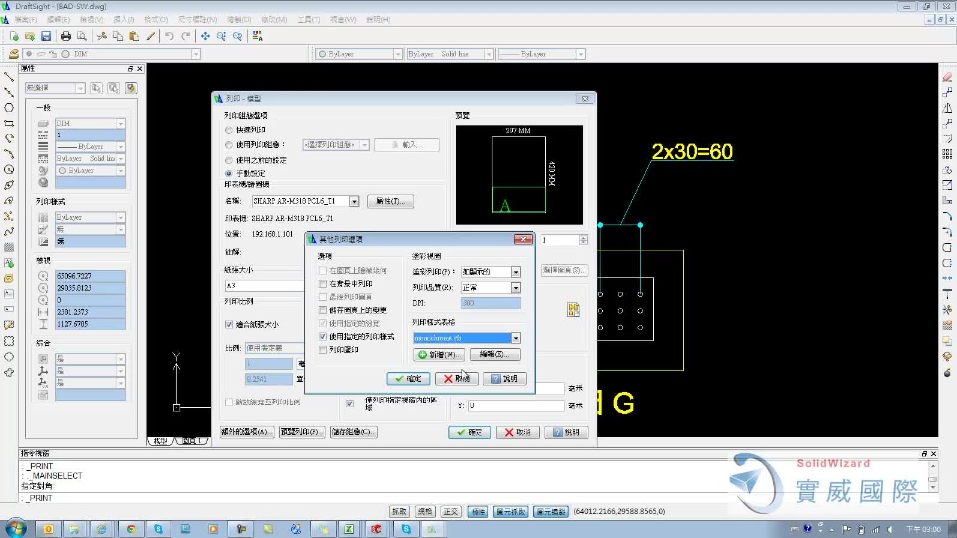Viewport: 957px width, 538px height.
Task: Click the Undo arrow icon
Action: pyautogui.click(x=170, y=36)
